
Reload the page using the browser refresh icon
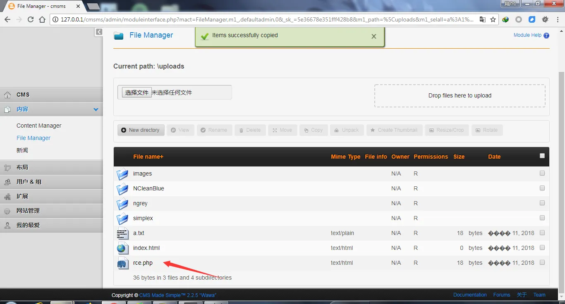pyautogui.click(x=31, y=19)
